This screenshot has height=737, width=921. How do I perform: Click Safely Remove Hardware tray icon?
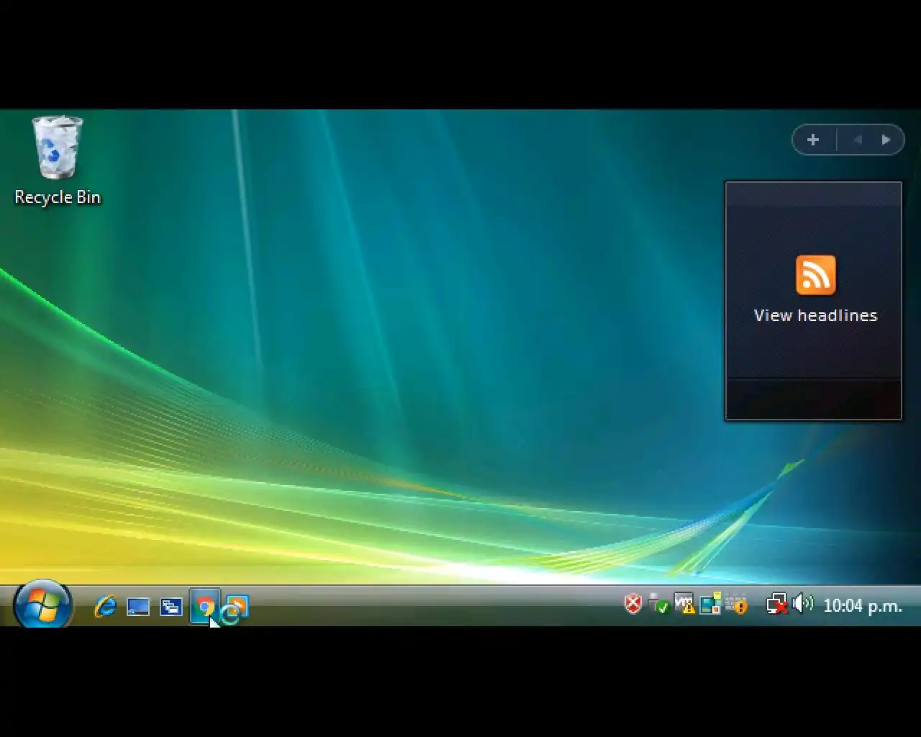658,604
